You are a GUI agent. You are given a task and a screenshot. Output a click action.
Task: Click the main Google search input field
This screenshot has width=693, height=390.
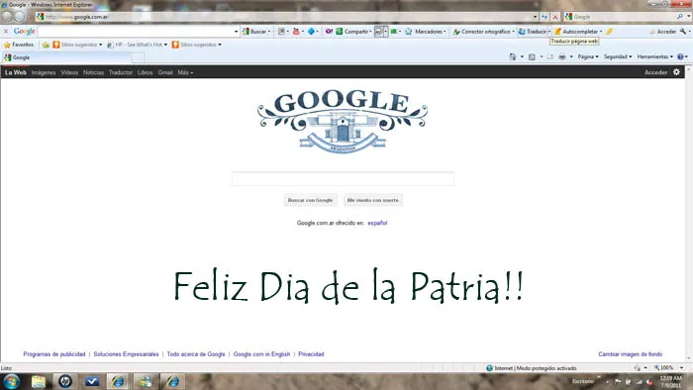[x=343, y=179]
